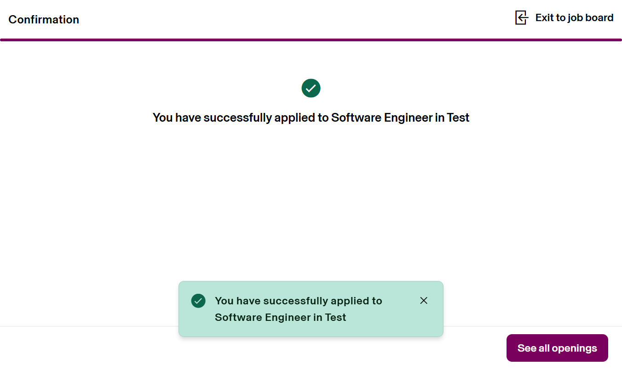Select "Software Engineer in Test" in main heading
This screenshot has width=622, height=370.
pos(400,118)
